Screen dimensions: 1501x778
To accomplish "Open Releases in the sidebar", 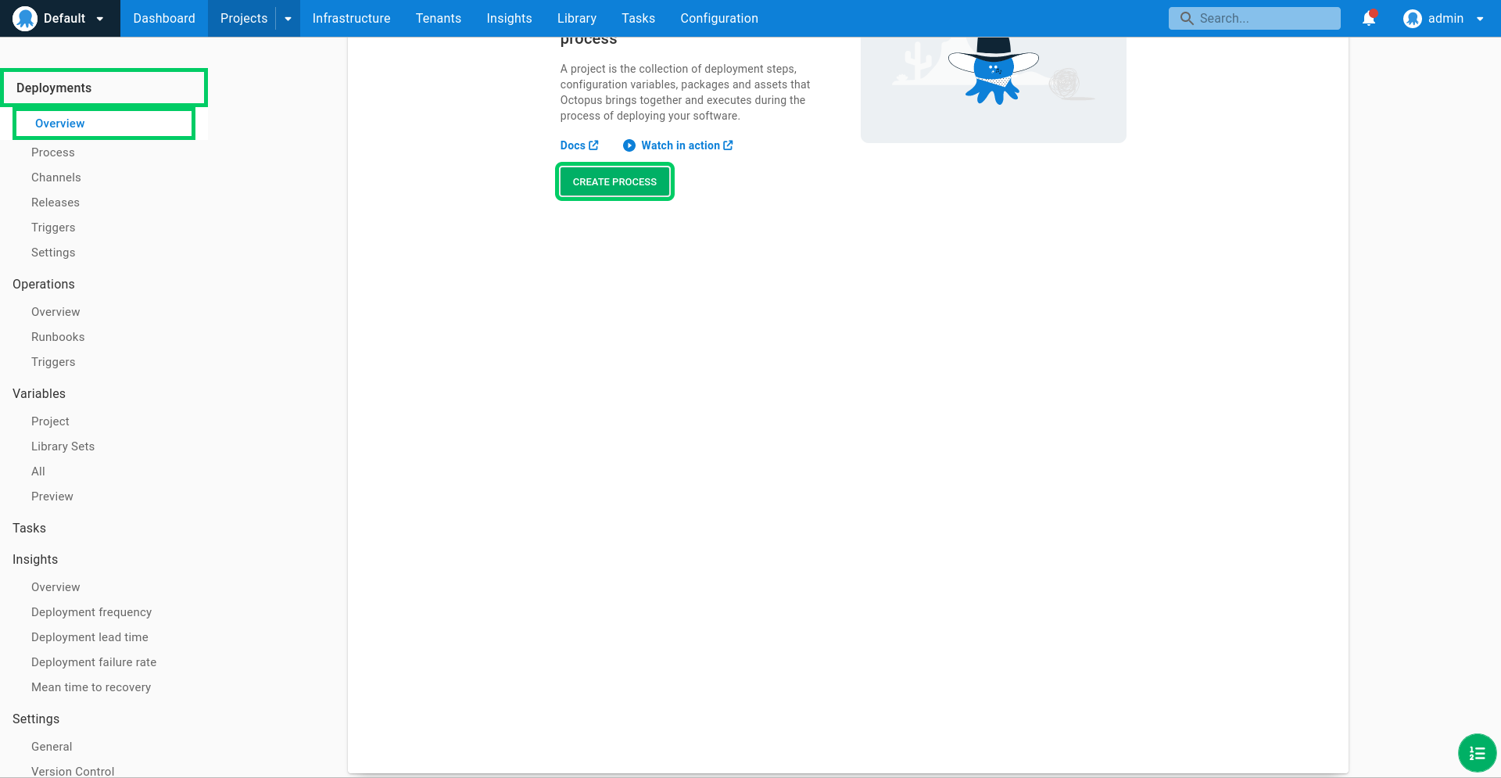I will (56, 203).
